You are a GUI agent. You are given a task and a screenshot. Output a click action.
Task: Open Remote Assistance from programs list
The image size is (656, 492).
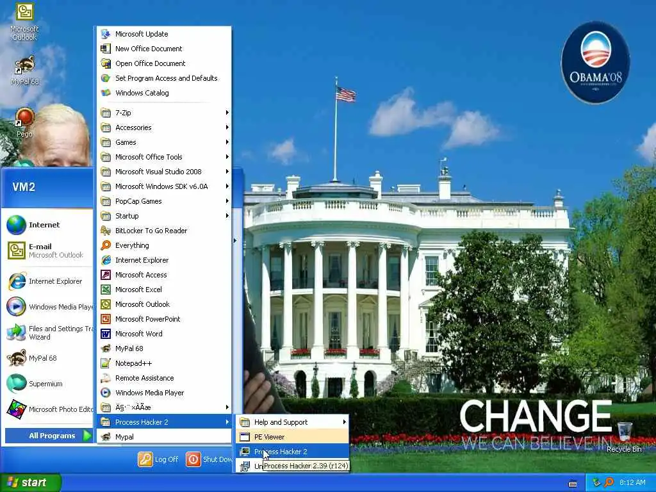click(x=165, y=378)
